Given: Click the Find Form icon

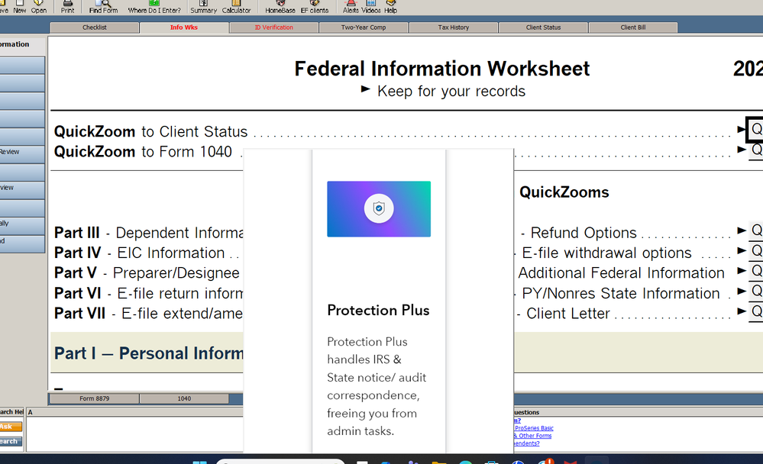Looking at the screenshot, I should (102, 6).
